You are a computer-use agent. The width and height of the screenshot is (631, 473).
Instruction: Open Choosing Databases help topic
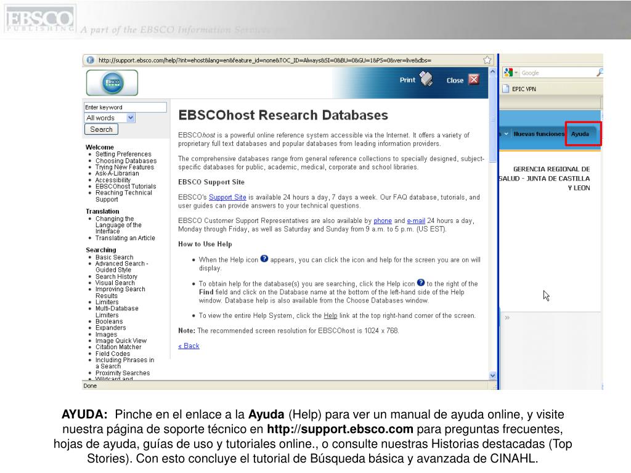(126, 161)
